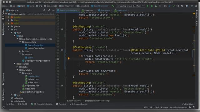Viewport: 200px width, 112px height.
Task: Click 4 spaces indent setting in status bar
Action: point(164,107)
